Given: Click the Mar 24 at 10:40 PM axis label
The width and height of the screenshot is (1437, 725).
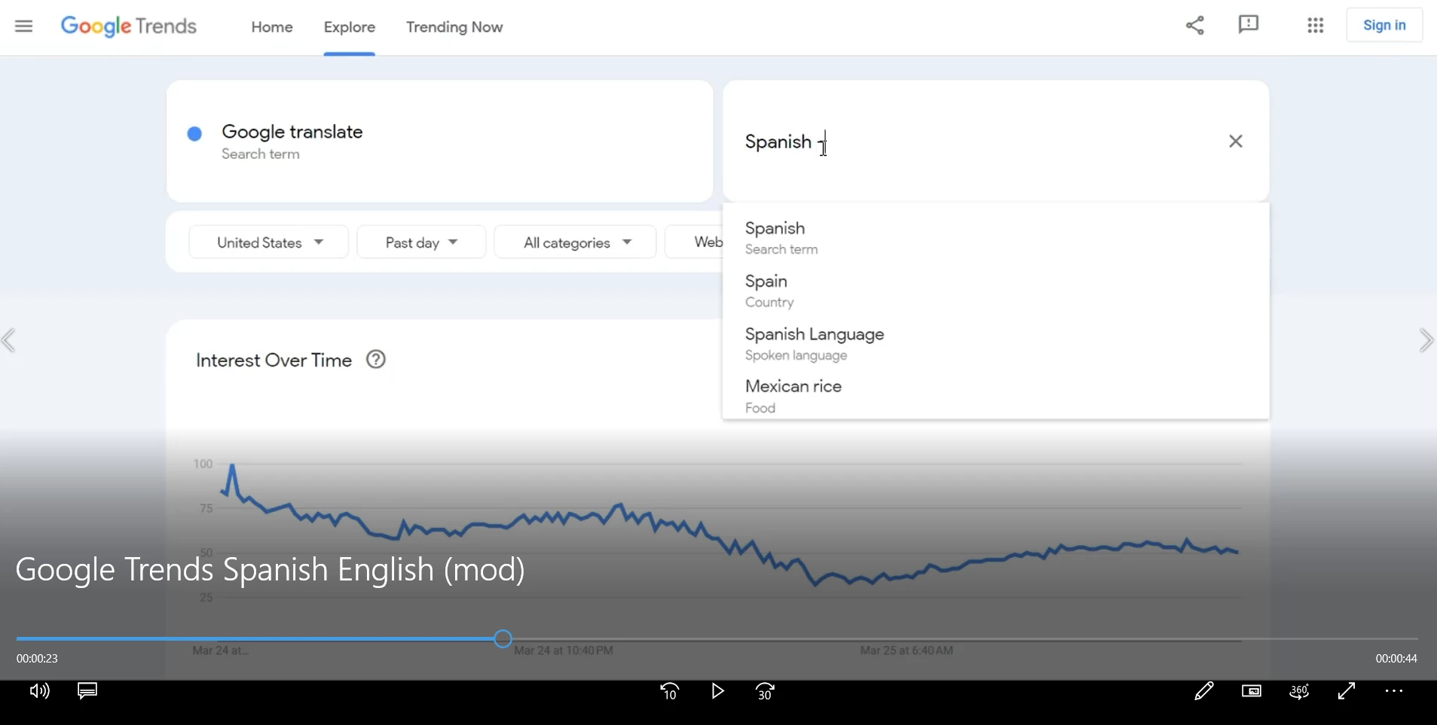Looking at the screenshot, I should pos(564,650).
